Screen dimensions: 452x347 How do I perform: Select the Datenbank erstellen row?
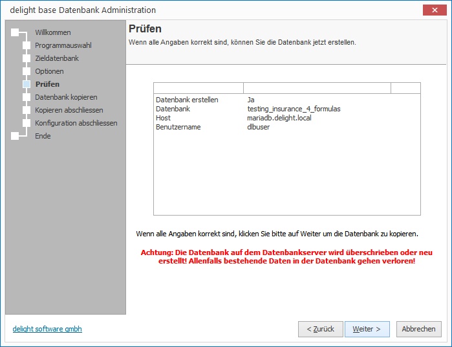(187, 100)
